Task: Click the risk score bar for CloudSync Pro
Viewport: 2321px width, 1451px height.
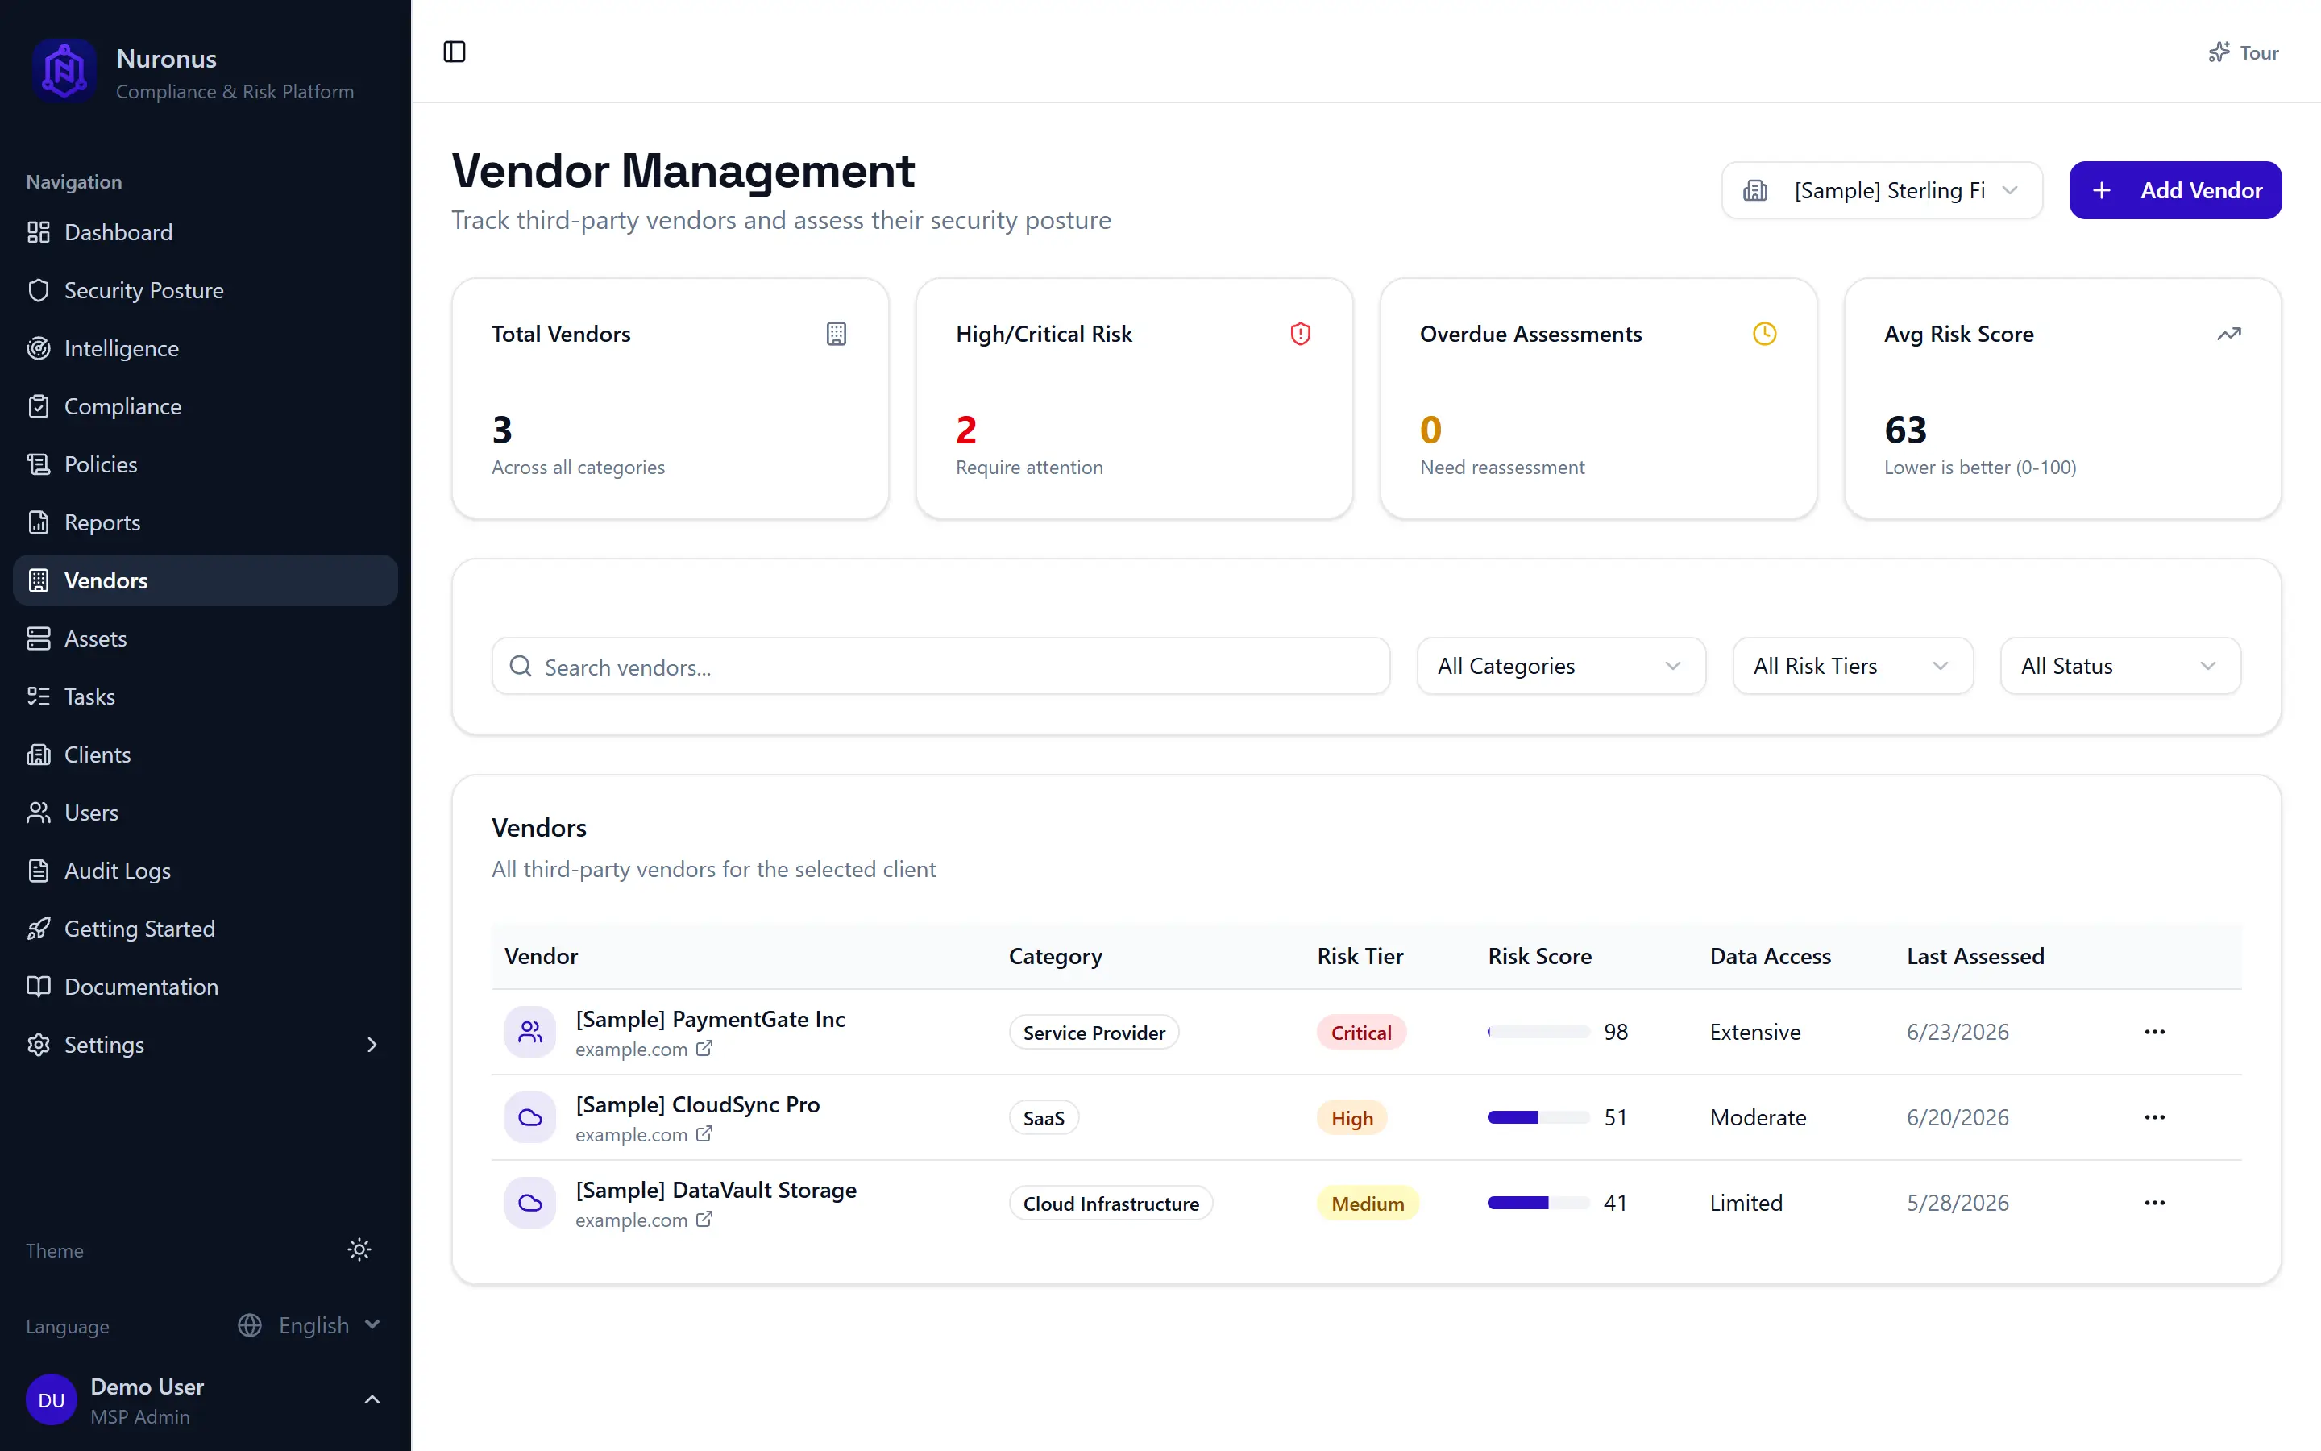Action: (x=1538, y=1117)
